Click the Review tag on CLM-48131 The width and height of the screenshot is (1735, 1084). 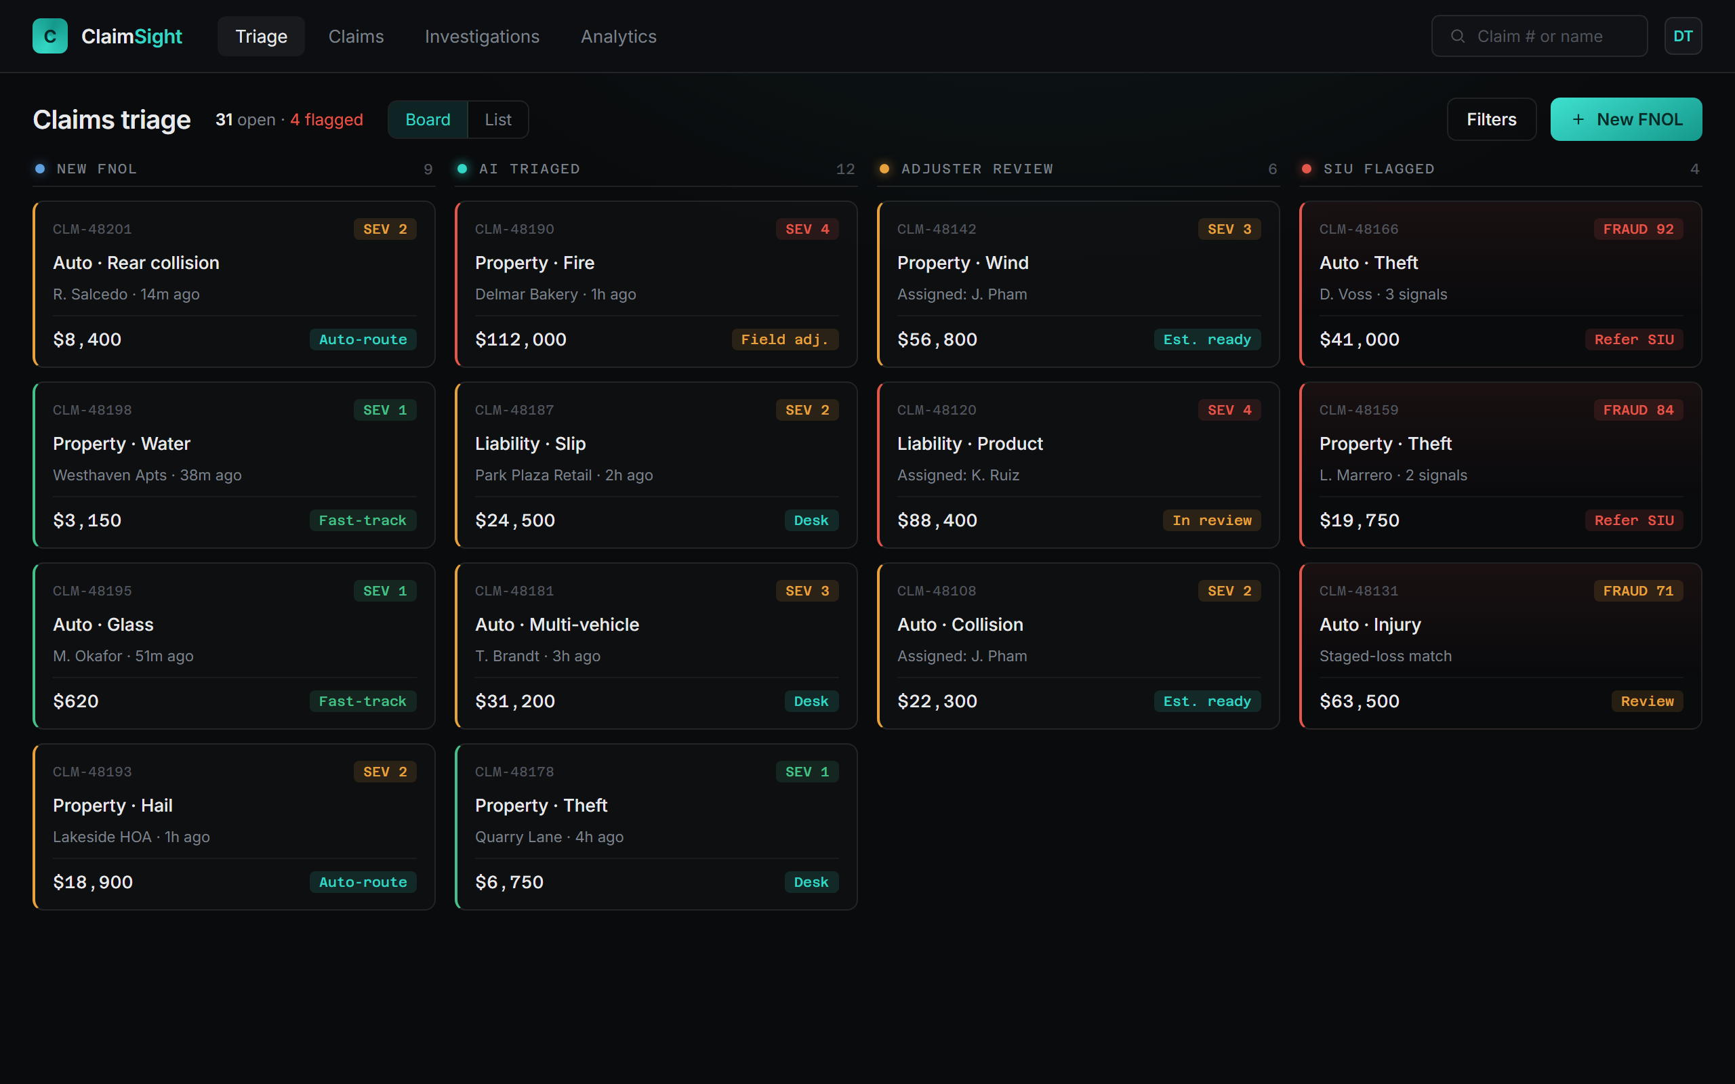1648,701
